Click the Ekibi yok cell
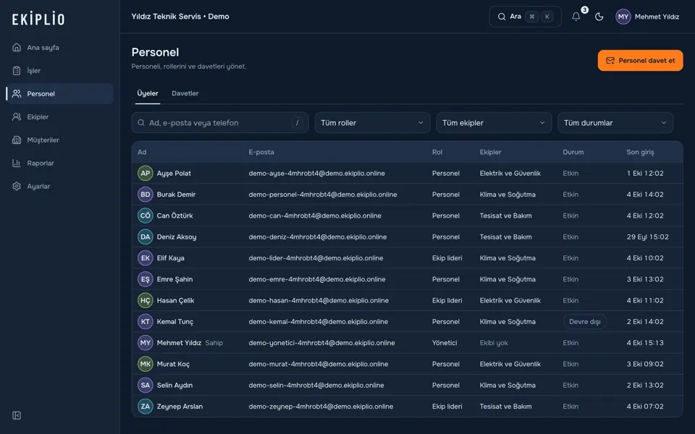The image size is (695, 434). tap(494, 343)
